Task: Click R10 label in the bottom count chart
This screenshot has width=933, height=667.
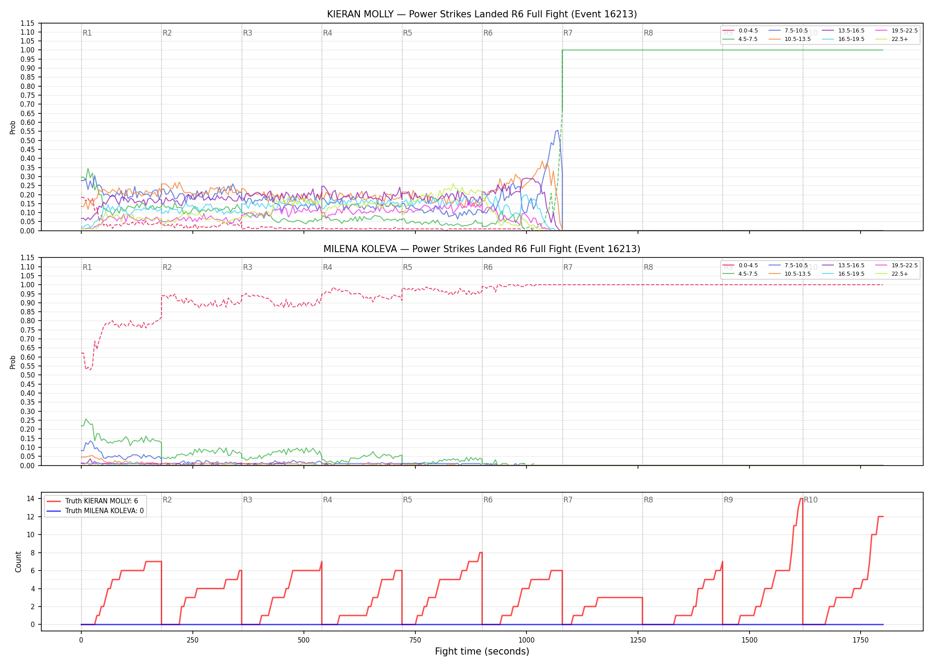Action: 811,500
